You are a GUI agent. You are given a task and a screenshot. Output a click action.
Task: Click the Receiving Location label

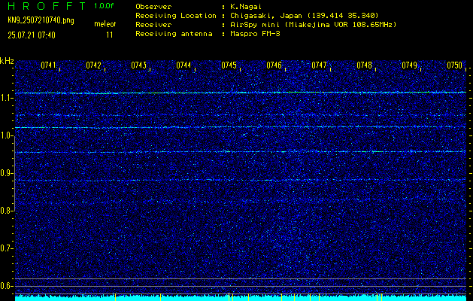[176, 15]
